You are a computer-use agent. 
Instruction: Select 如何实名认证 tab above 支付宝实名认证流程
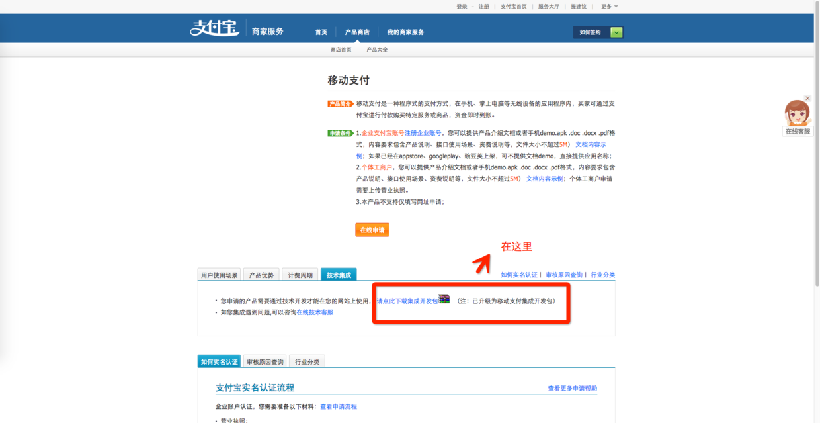click(x=219, y=361)
